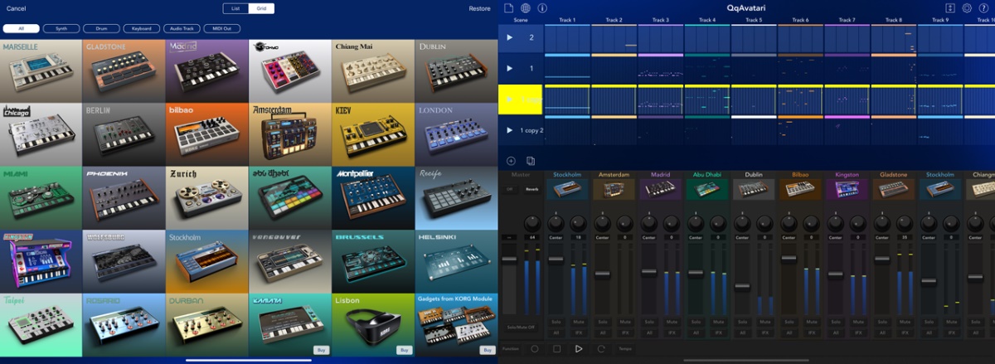Mute the Bilbao mixer channel
Viewport: 995px width, 364px height.
coord(811,323)
